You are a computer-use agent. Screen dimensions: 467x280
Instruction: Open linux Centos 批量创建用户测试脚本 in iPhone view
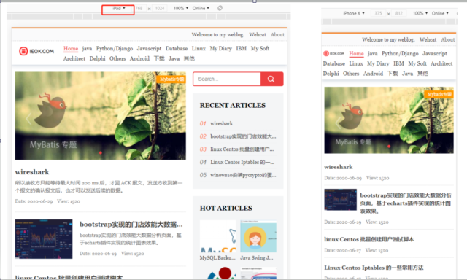point(368,239)
